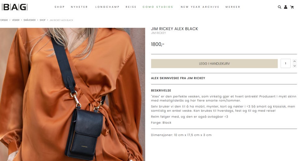This screenshot has width=298, height=161.
Task: Increase quantity with the up arrow
Action: pyautogui.click(x=295, y=61)
